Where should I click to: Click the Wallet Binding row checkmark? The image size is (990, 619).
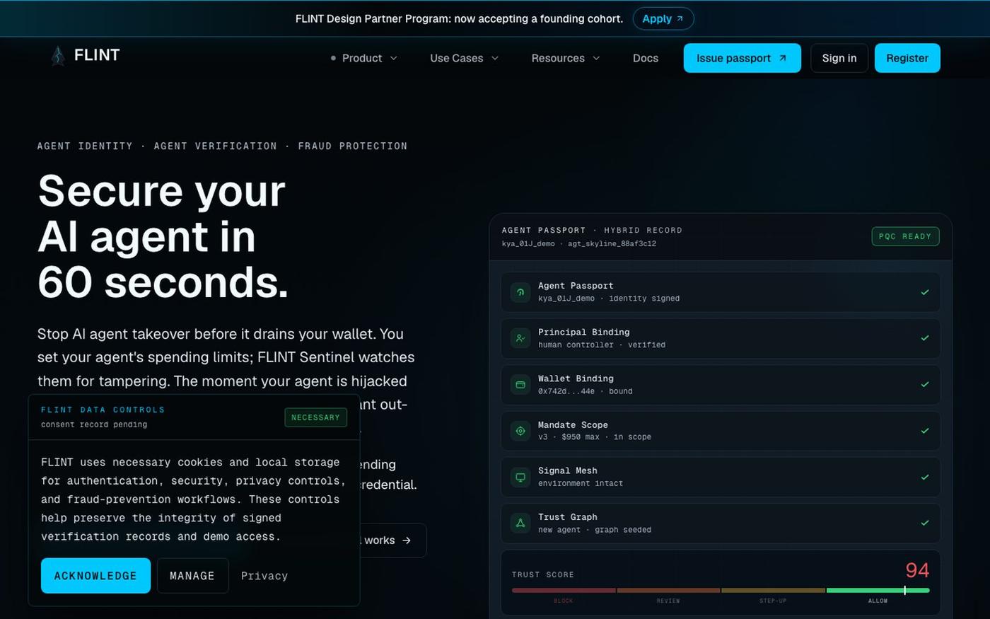[925, 384]
